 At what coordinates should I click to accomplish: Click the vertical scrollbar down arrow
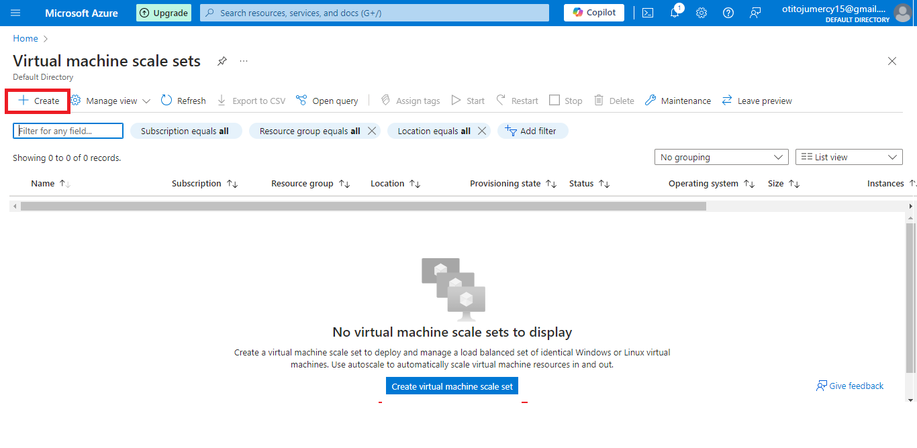[911, 400]
